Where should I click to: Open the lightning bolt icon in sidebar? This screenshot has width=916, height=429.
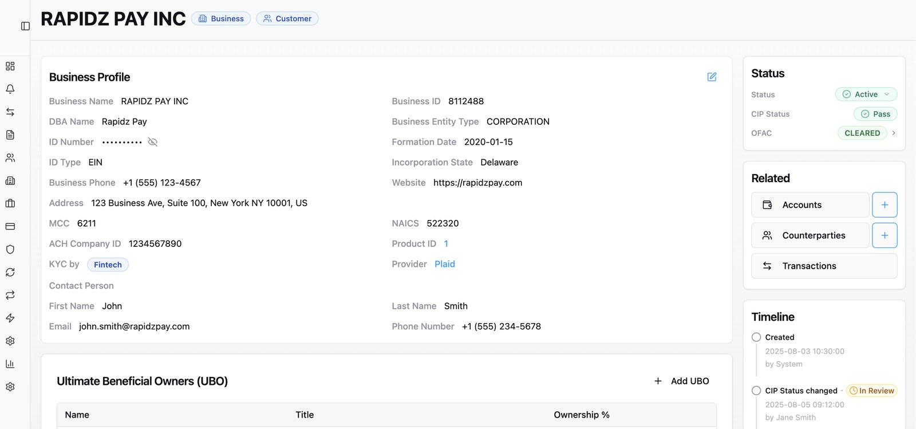(10, 318)
